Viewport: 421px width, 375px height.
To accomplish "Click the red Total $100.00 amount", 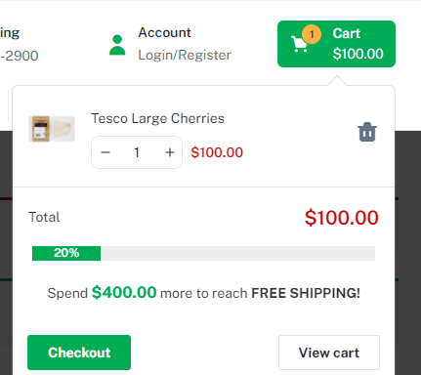I will 342,218.
